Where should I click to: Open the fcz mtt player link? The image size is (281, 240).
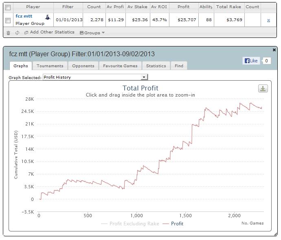24,16
